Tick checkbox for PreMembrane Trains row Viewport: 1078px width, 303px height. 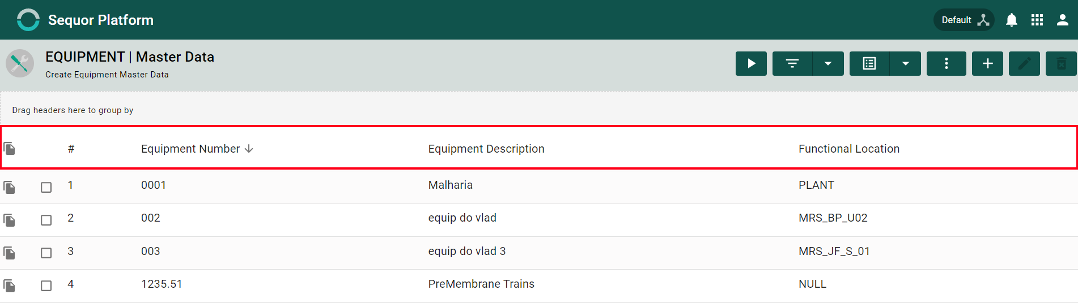(x=46, y=285)
